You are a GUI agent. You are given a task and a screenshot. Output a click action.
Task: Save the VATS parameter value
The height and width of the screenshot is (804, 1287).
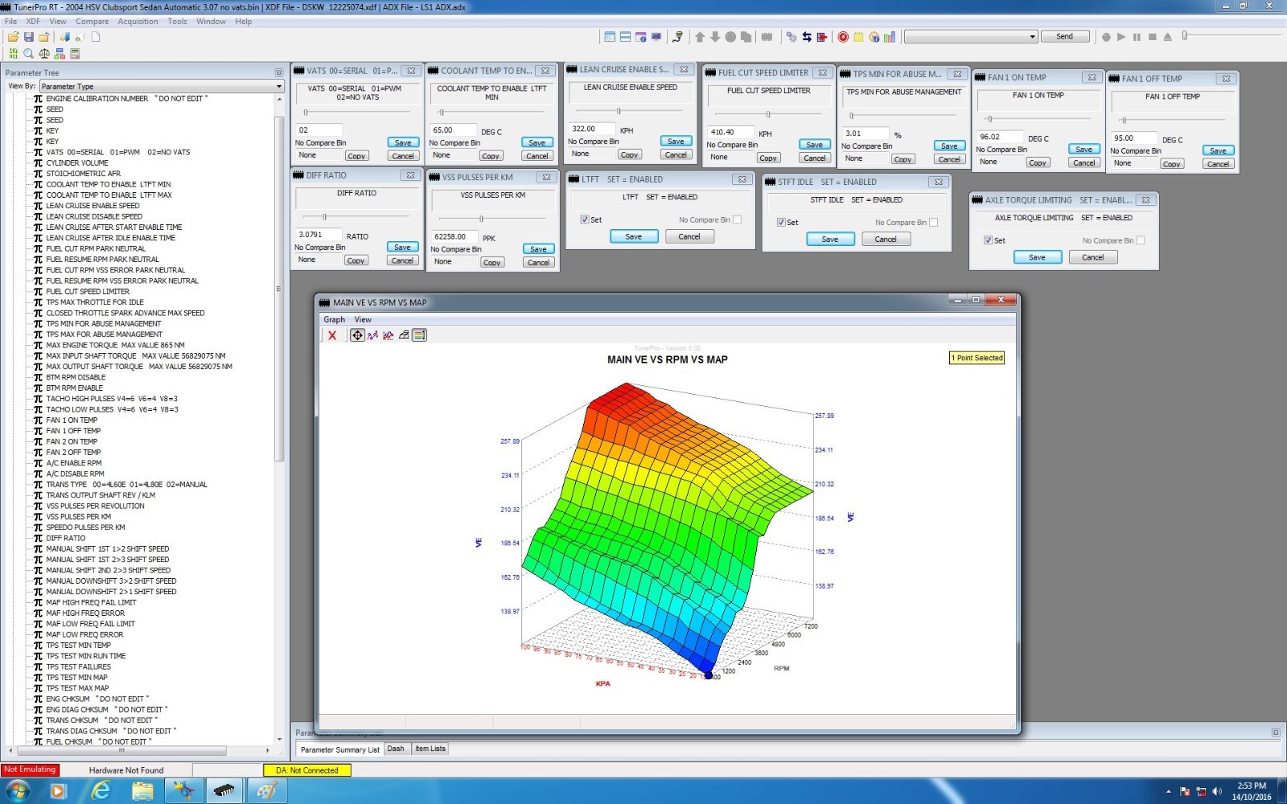[x=403, y=142]
